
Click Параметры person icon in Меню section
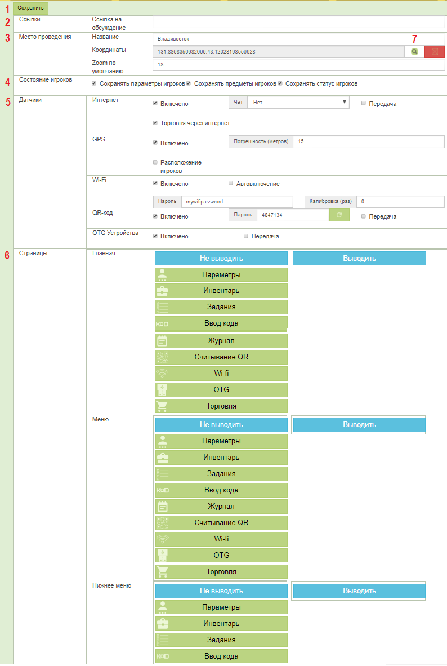(x=163, y=441)
